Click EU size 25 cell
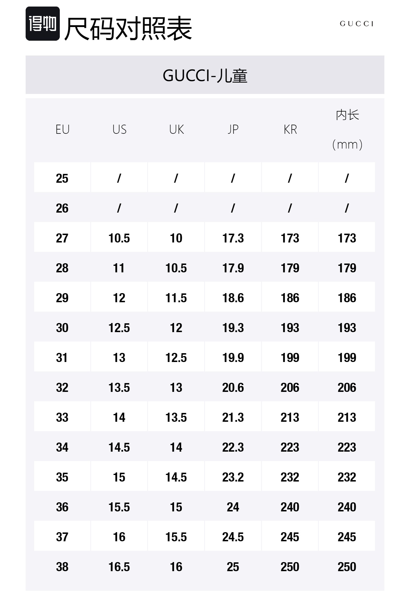Screen dimensions: 410x613 point(62,178)
